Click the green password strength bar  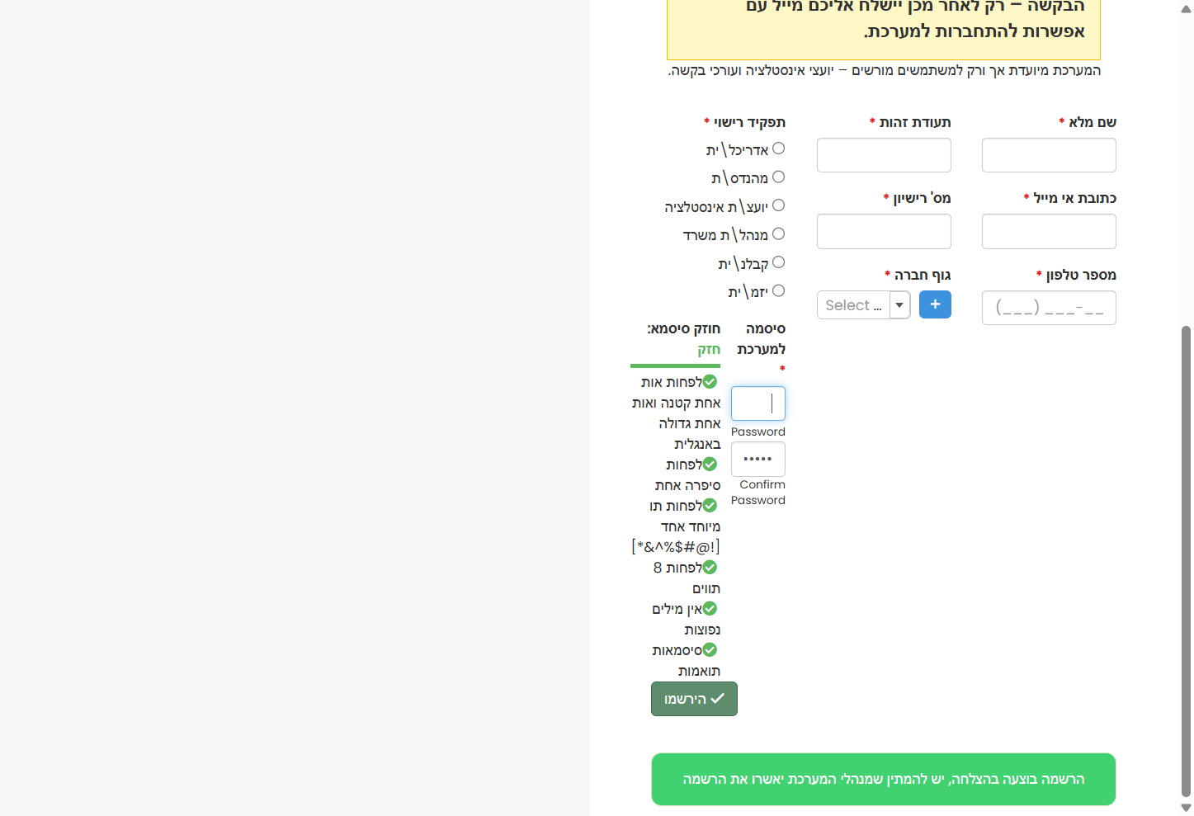[x=675, y=366]
